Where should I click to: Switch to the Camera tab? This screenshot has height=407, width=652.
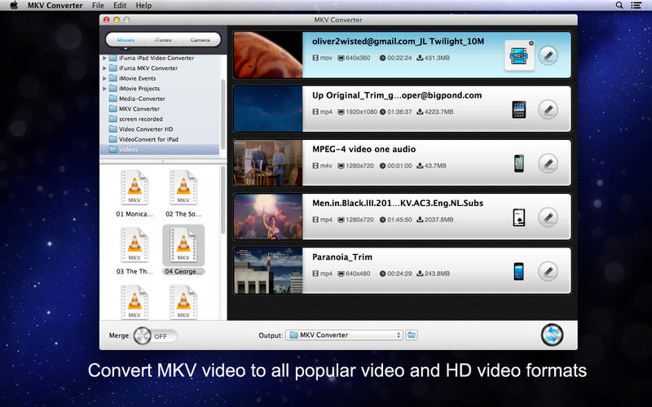pos(200,40)
